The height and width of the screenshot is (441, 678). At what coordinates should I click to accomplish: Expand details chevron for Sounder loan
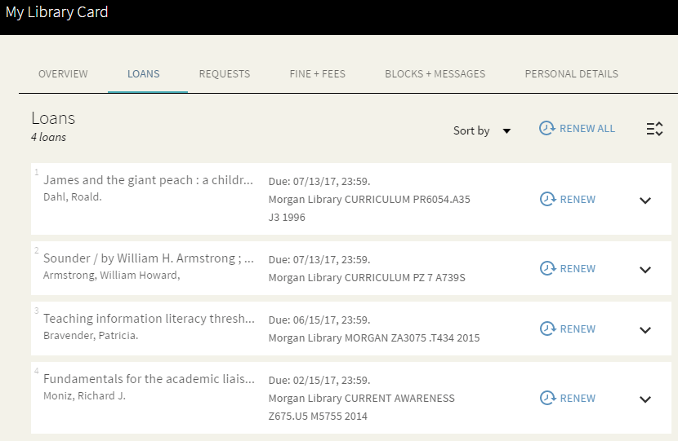(645, 270)
